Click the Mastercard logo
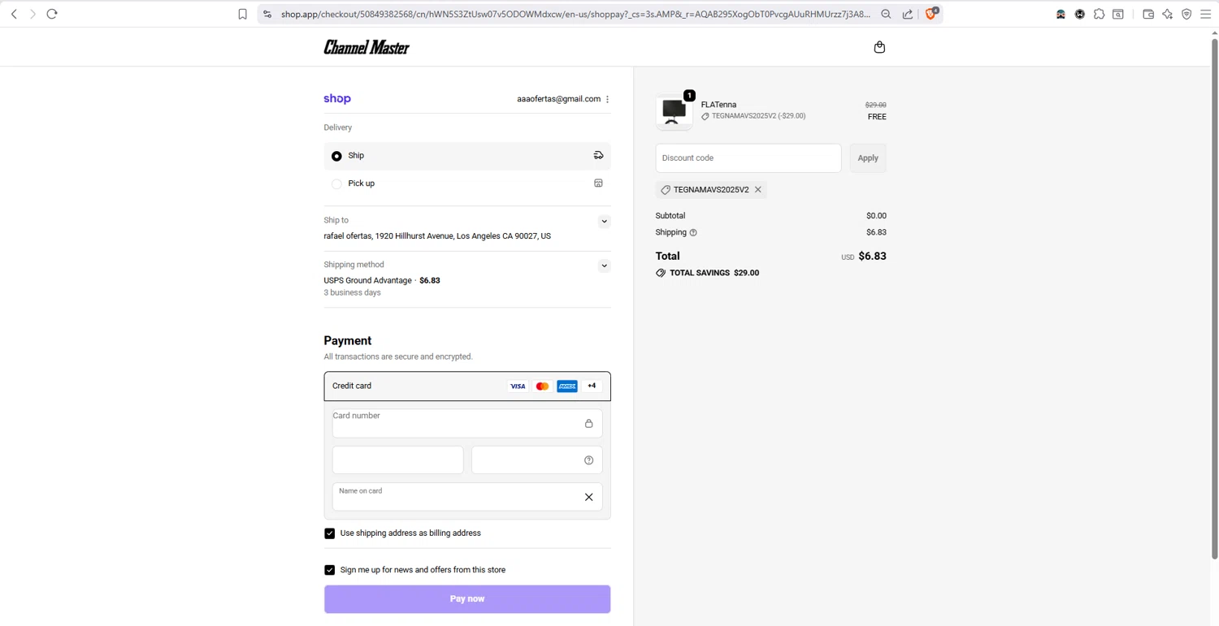Viewport: 1219px width, 626px height. pos(542,386)
